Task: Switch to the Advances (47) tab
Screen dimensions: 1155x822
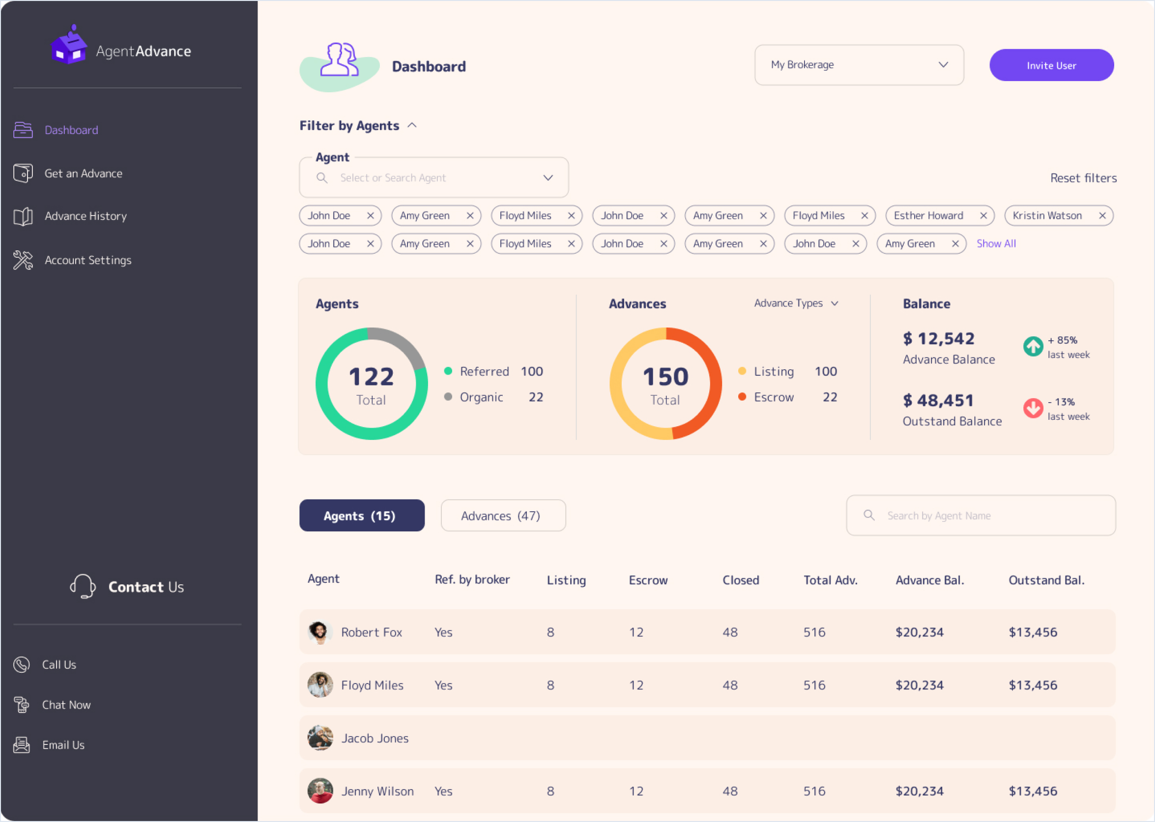Action: (503, 515)
